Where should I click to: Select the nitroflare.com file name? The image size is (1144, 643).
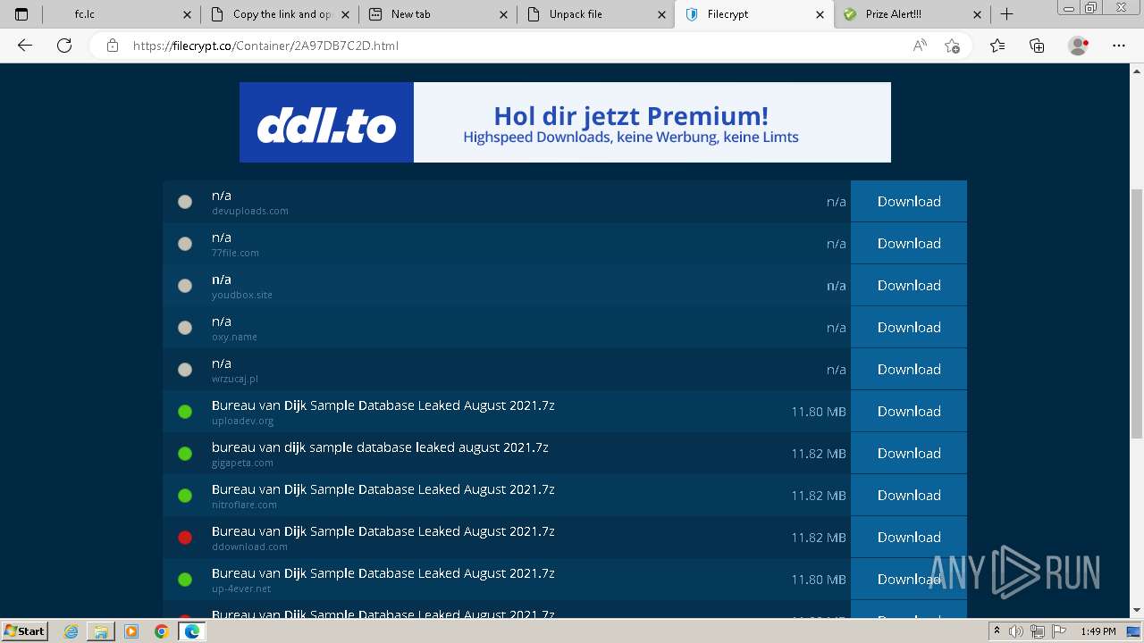tap(383, 489)
